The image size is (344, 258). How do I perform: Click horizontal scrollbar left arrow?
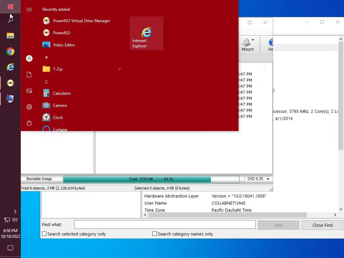point(145,215)
